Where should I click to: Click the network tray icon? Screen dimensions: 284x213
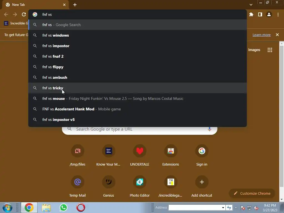tap(249, 208)
